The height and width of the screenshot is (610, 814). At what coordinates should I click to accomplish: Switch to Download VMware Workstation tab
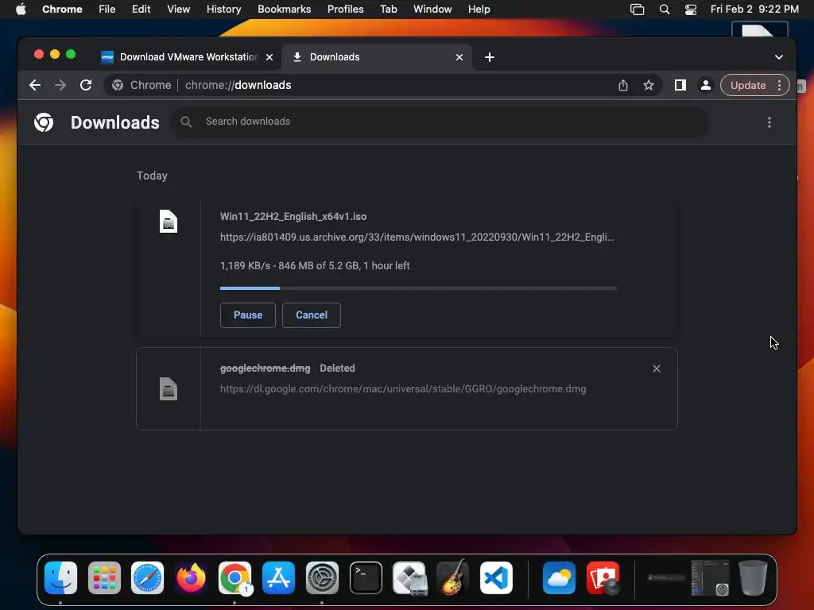(188, 57)
